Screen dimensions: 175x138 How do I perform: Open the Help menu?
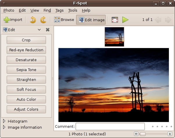(86, 10)
